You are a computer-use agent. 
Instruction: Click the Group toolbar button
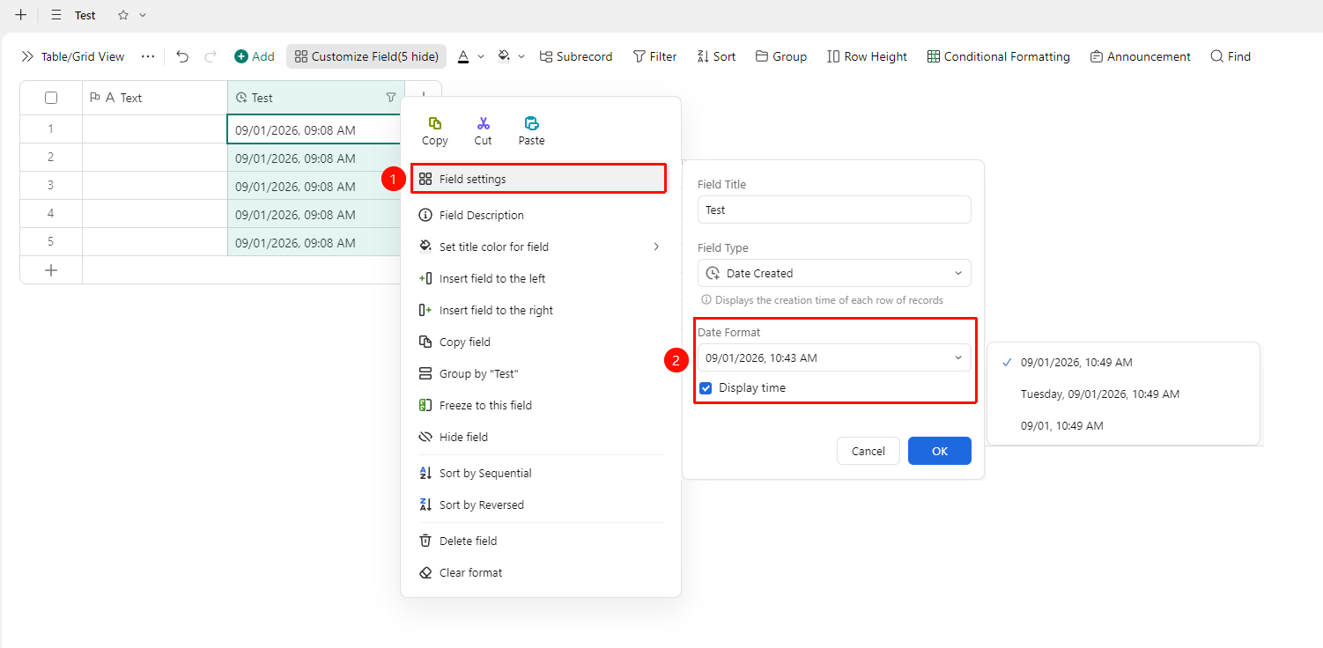point(781,56)
